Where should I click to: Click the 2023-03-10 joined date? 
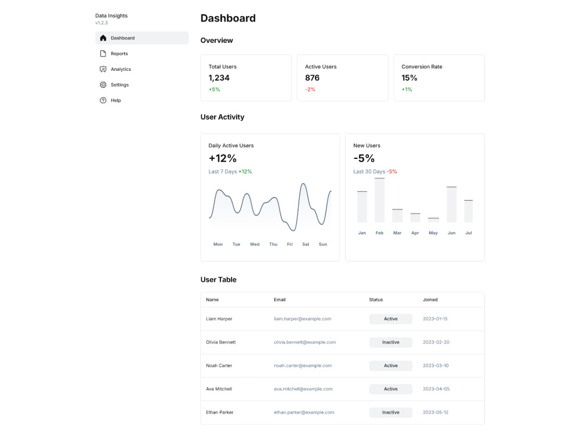tap(436, 366)
